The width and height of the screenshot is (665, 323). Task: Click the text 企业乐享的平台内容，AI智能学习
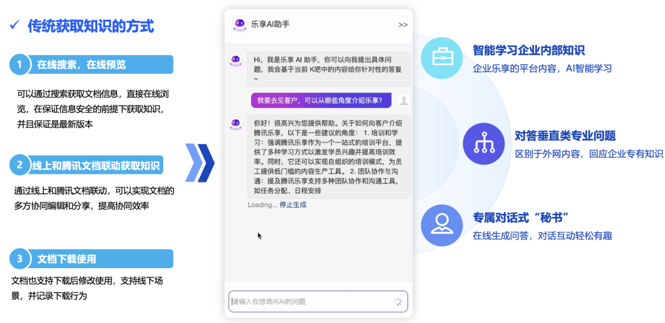coord(542,68)
